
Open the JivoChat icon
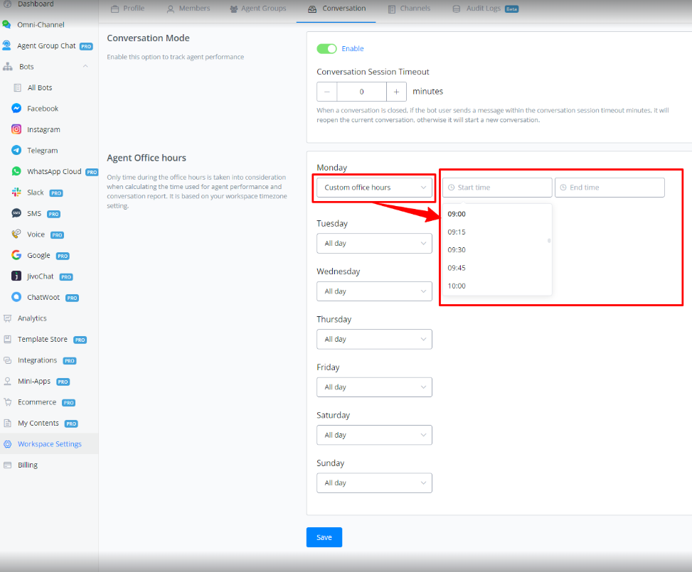point(16,276)
